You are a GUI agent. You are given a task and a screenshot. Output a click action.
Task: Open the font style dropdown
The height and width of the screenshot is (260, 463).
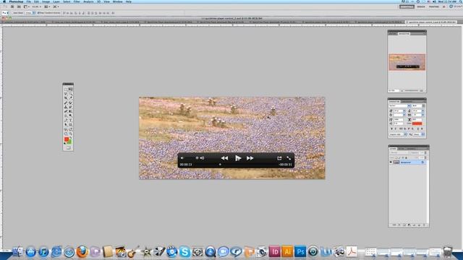423,105
